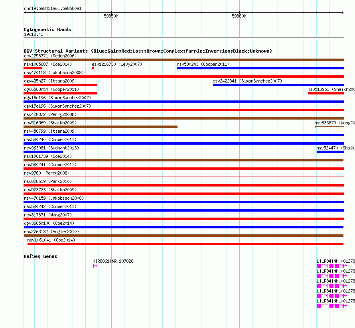Open nsv1061739 (Coe2014) variant
355x328 pixels.
pos(48,156)
